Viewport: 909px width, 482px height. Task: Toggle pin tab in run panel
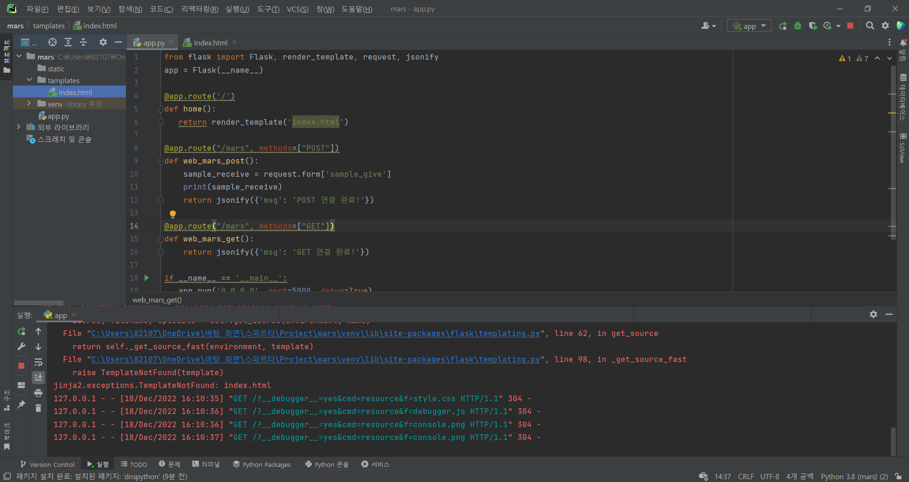[21, 405]
